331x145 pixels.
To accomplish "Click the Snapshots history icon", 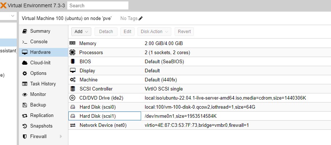I will tap(25, 126).
